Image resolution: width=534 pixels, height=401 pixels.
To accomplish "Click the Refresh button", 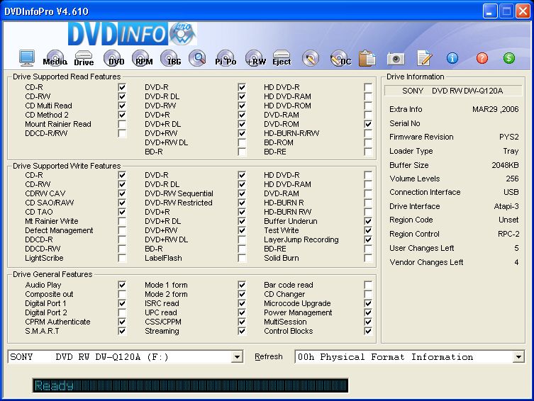I will point(269,357).
